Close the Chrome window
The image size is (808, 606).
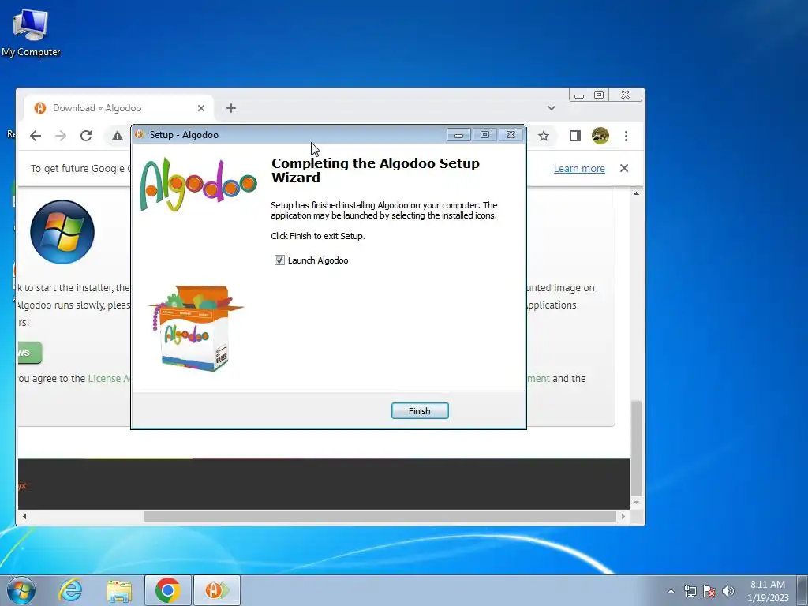[x=625, y=95]
